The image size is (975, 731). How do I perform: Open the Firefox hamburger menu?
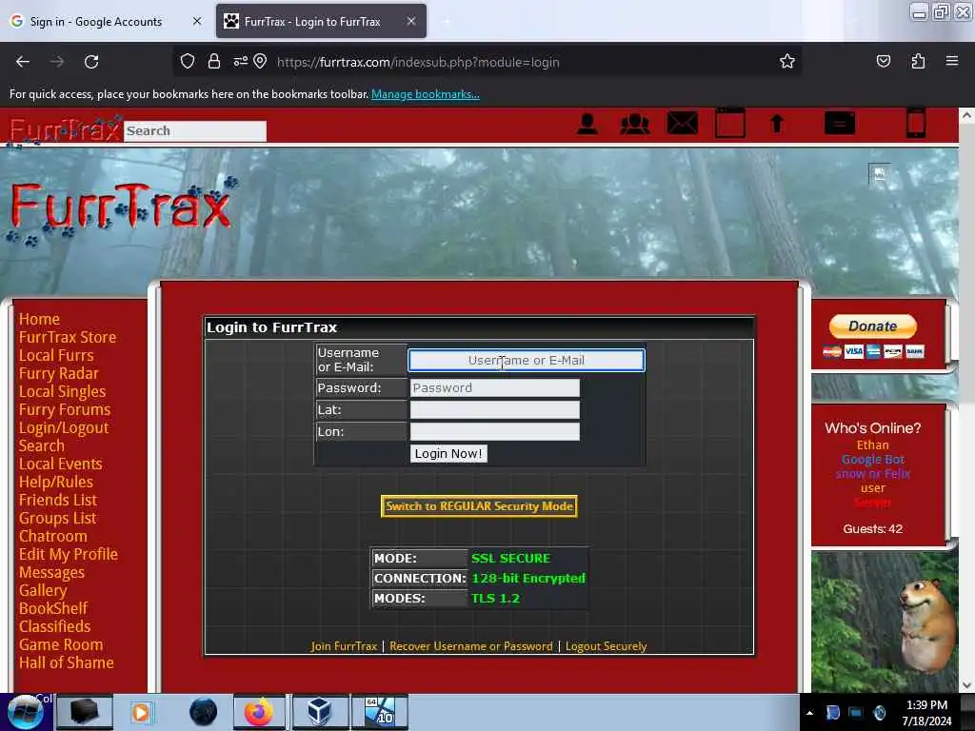952,61
